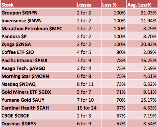This screenshot has width=158, height=127.
Task: Click the Marathon Petroleum $MPC cell
Action: pyautogui.click(x=38, y=28)
